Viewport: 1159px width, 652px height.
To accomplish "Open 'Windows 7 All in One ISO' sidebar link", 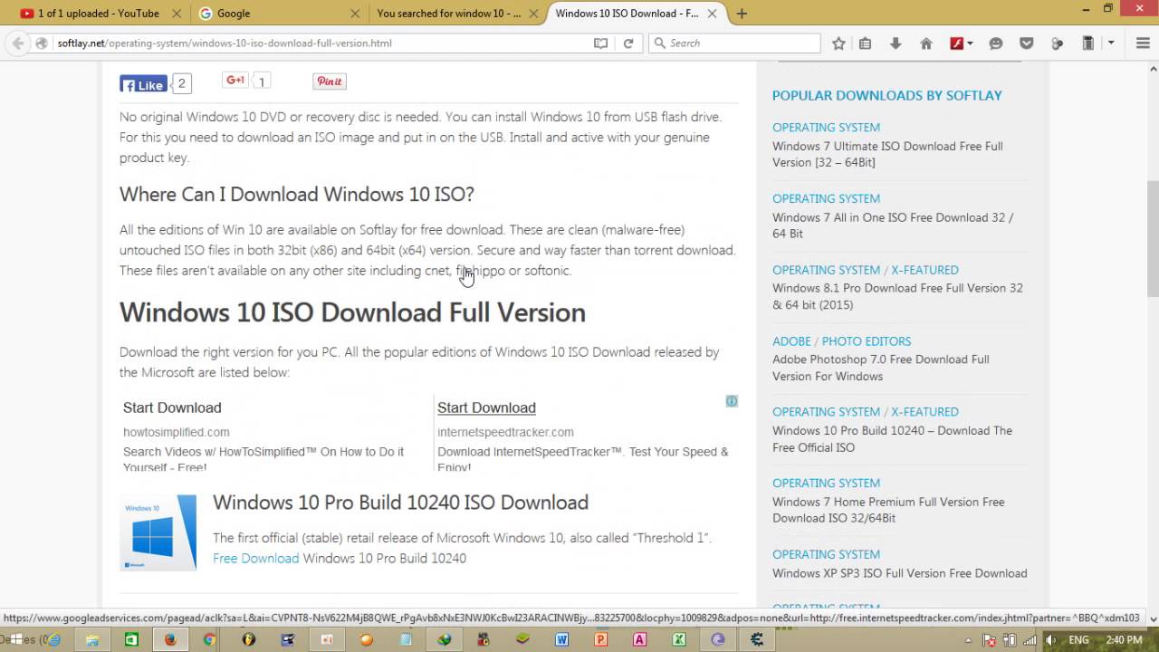I will coord(893,225).
